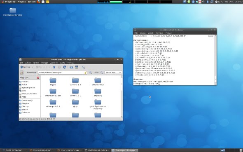Open Plik menu in file browser
This screenshot has width=243, height=152.
(21, 63)
